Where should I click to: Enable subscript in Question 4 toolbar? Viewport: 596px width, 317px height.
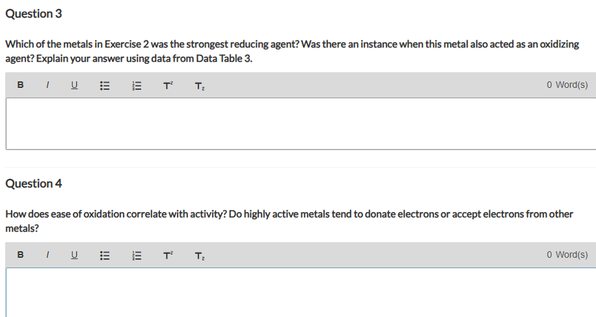click(x=200, y=256)
